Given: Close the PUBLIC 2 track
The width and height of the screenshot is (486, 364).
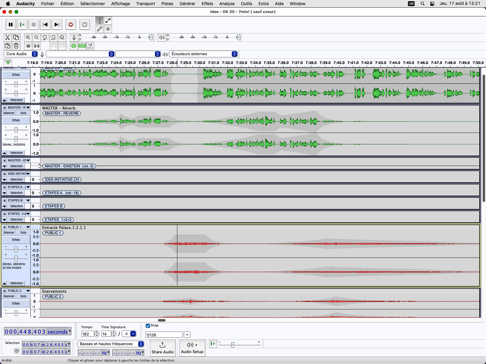Looking at the screenshot, I should coord(5,291).
